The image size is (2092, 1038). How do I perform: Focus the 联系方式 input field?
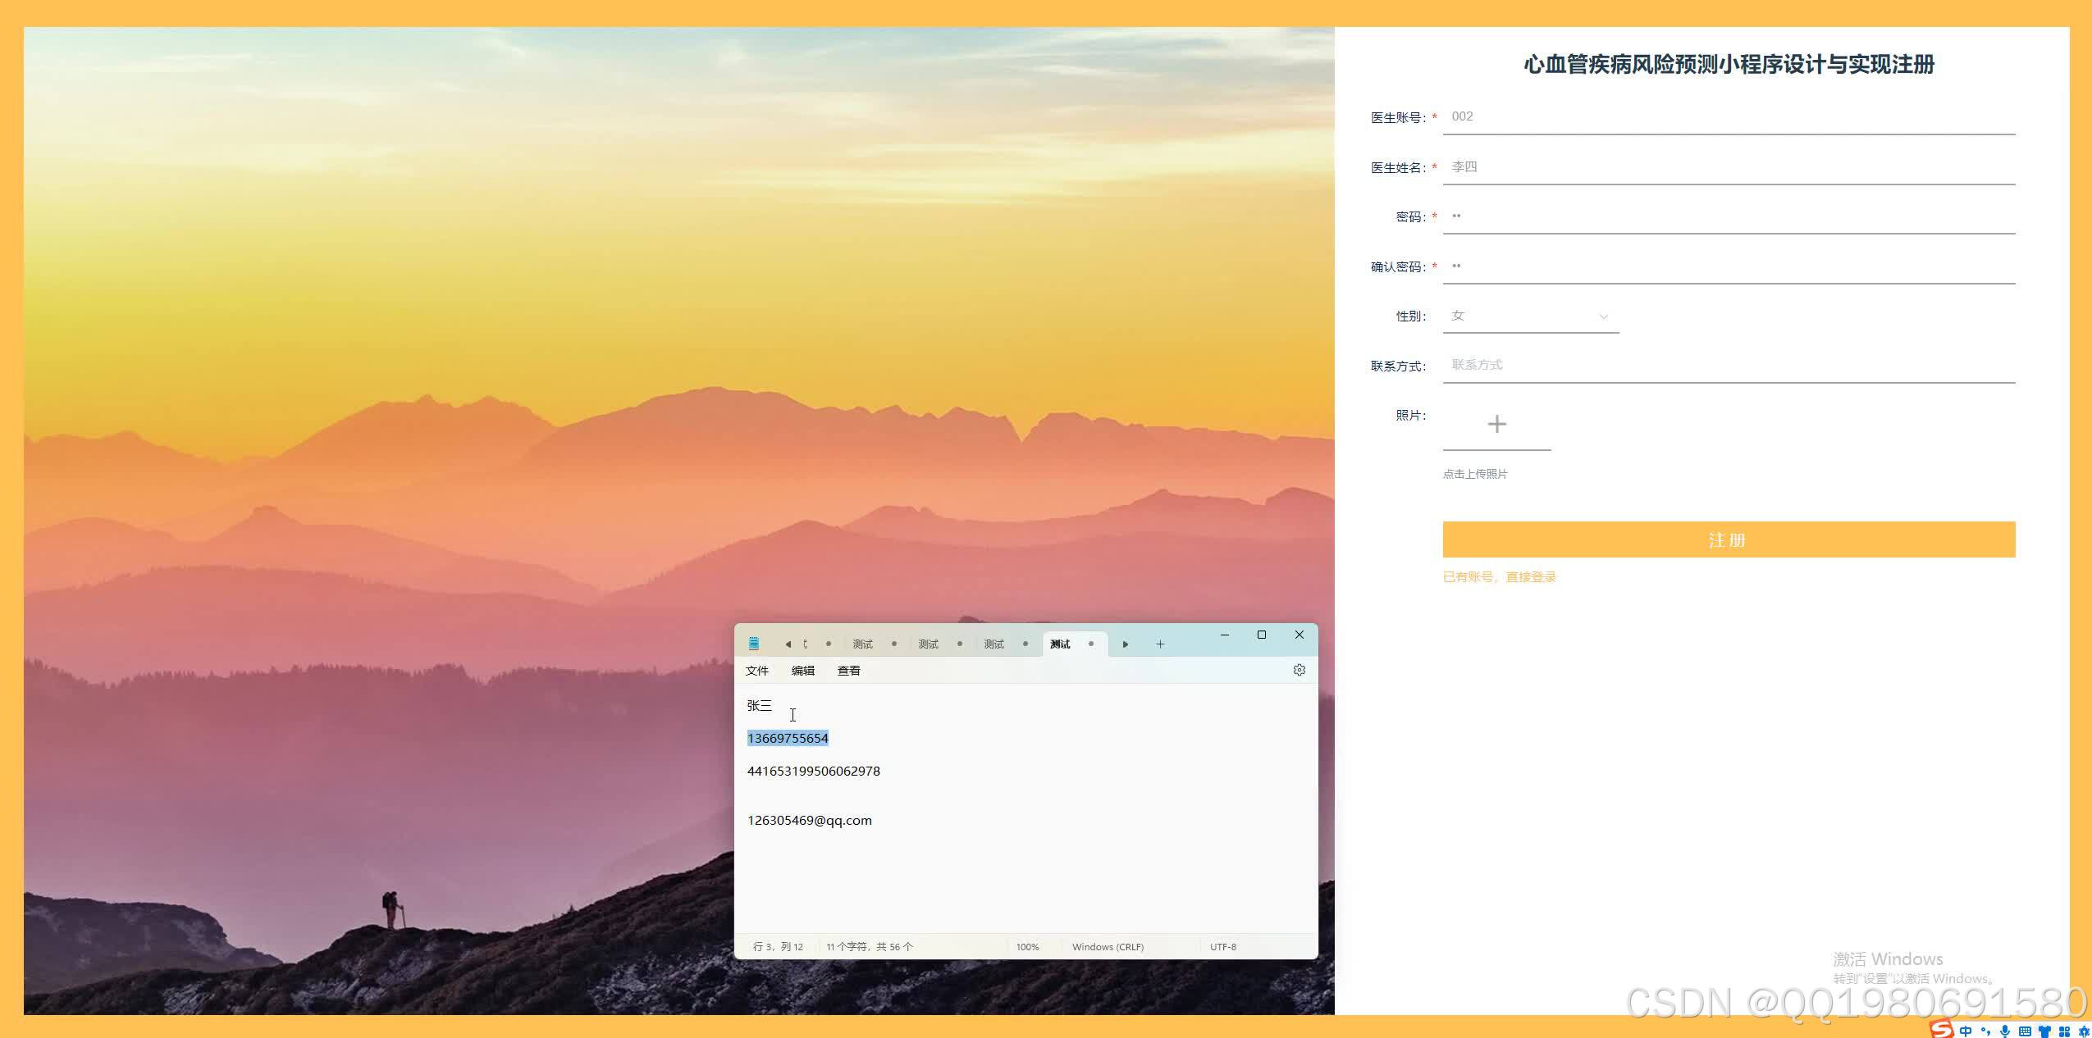click(x=1729, y=366)
